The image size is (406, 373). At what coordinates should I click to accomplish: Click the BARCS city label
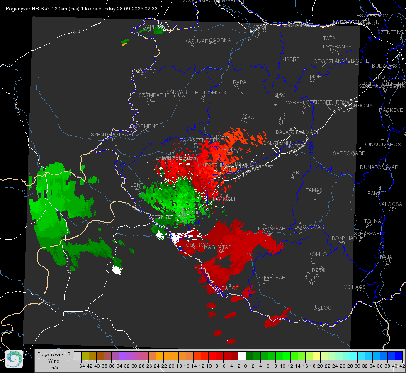(230, 288)
